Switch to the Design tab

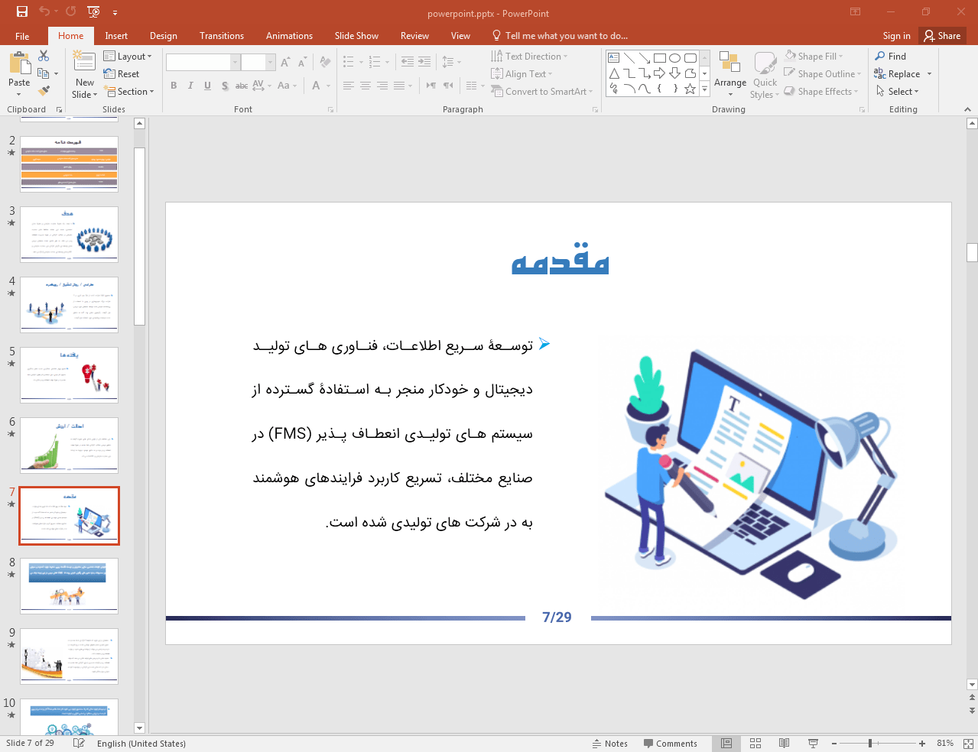point(163,36)
